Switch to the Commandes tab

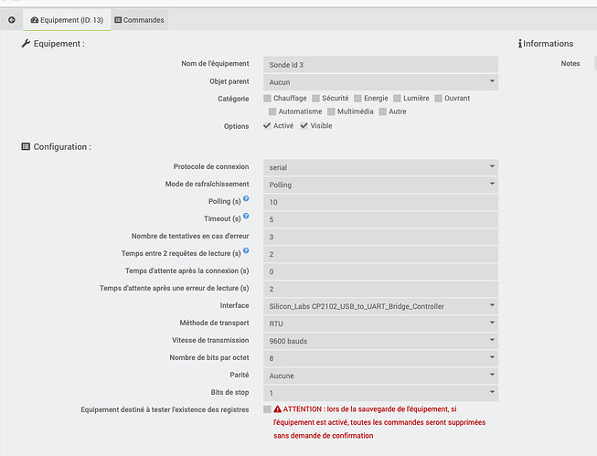click(137, 19)
